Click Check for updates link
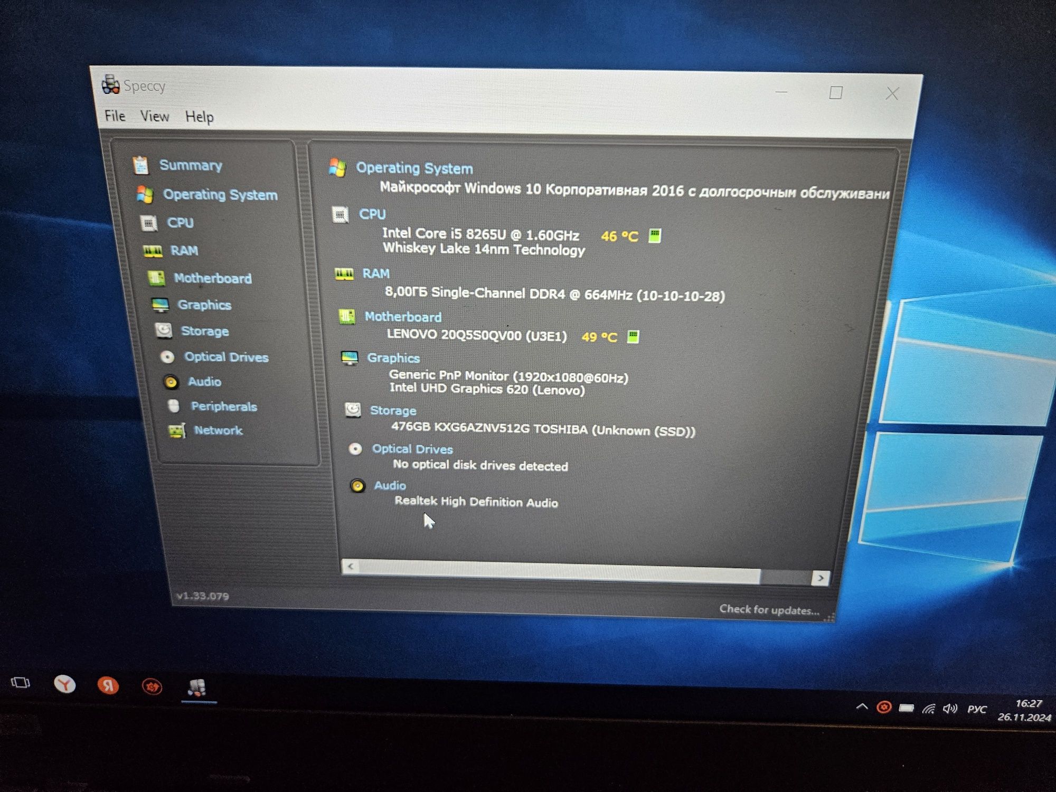1056x792 pixels. coord(769,610)
